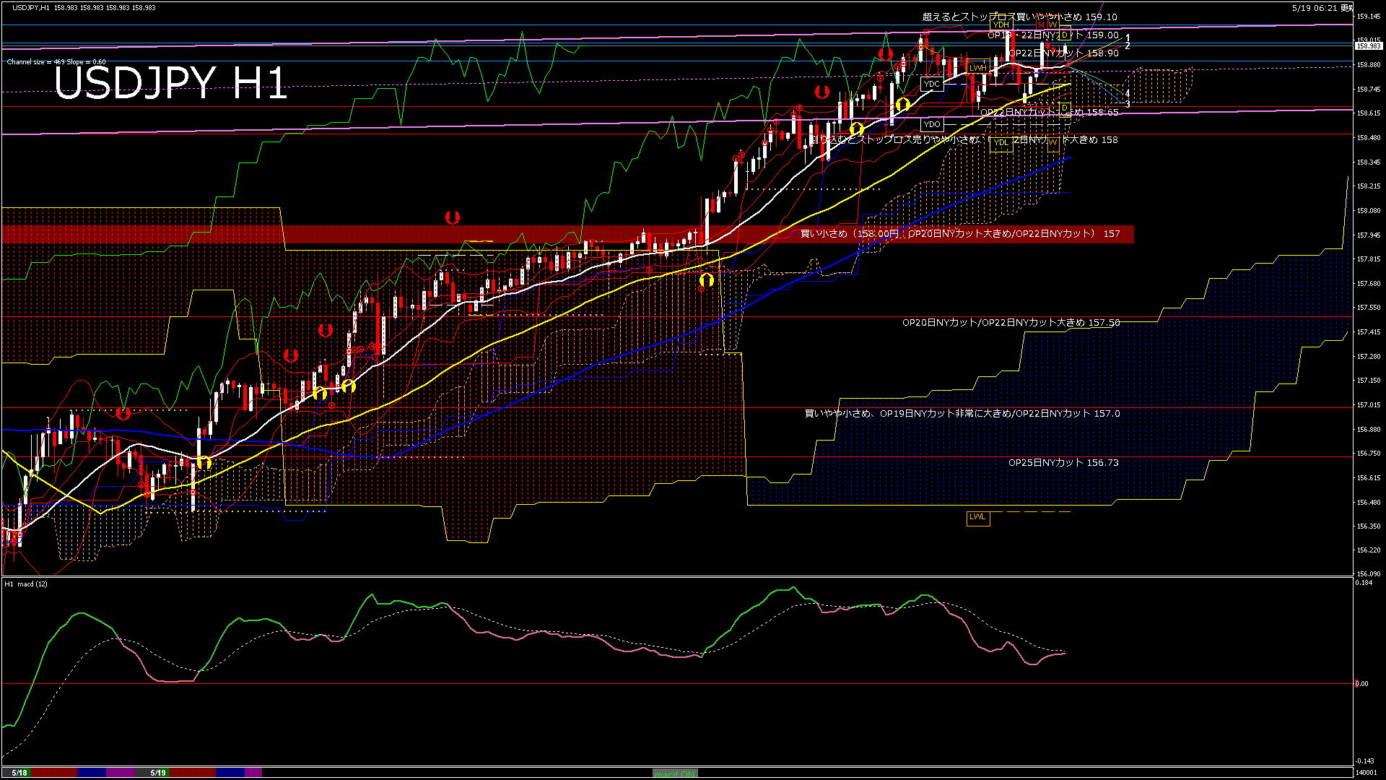
Task: Select the 5/18 date marker
Action: coord(19,773)
